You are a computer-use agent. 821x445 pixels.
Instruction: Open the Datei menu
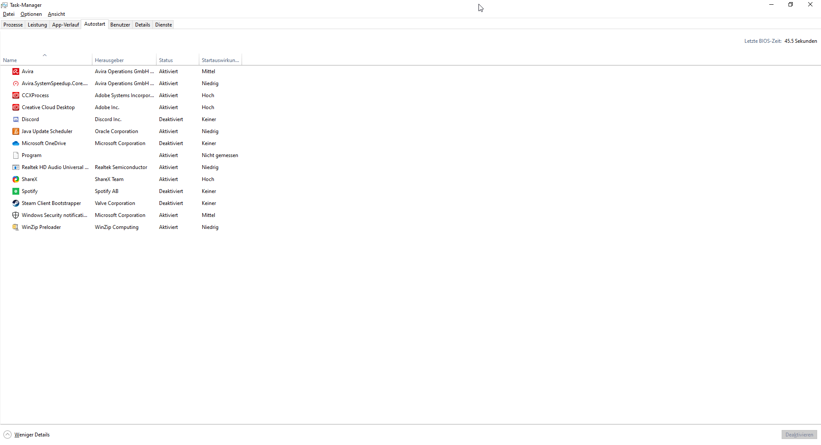pyautogui.click(x=9, y=14)
